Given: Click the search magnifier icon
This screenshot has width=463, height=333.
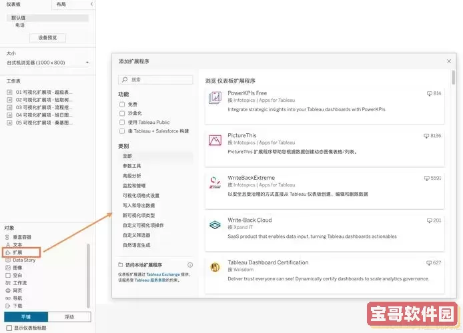Looking at the screenshot, I should coord(125,79).
